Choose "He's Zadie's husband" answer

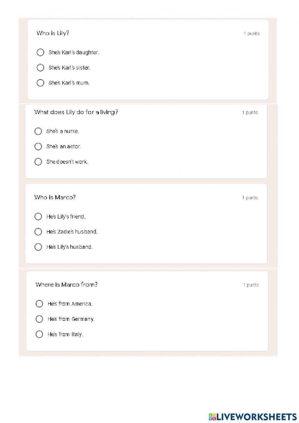tap(38, 232)
